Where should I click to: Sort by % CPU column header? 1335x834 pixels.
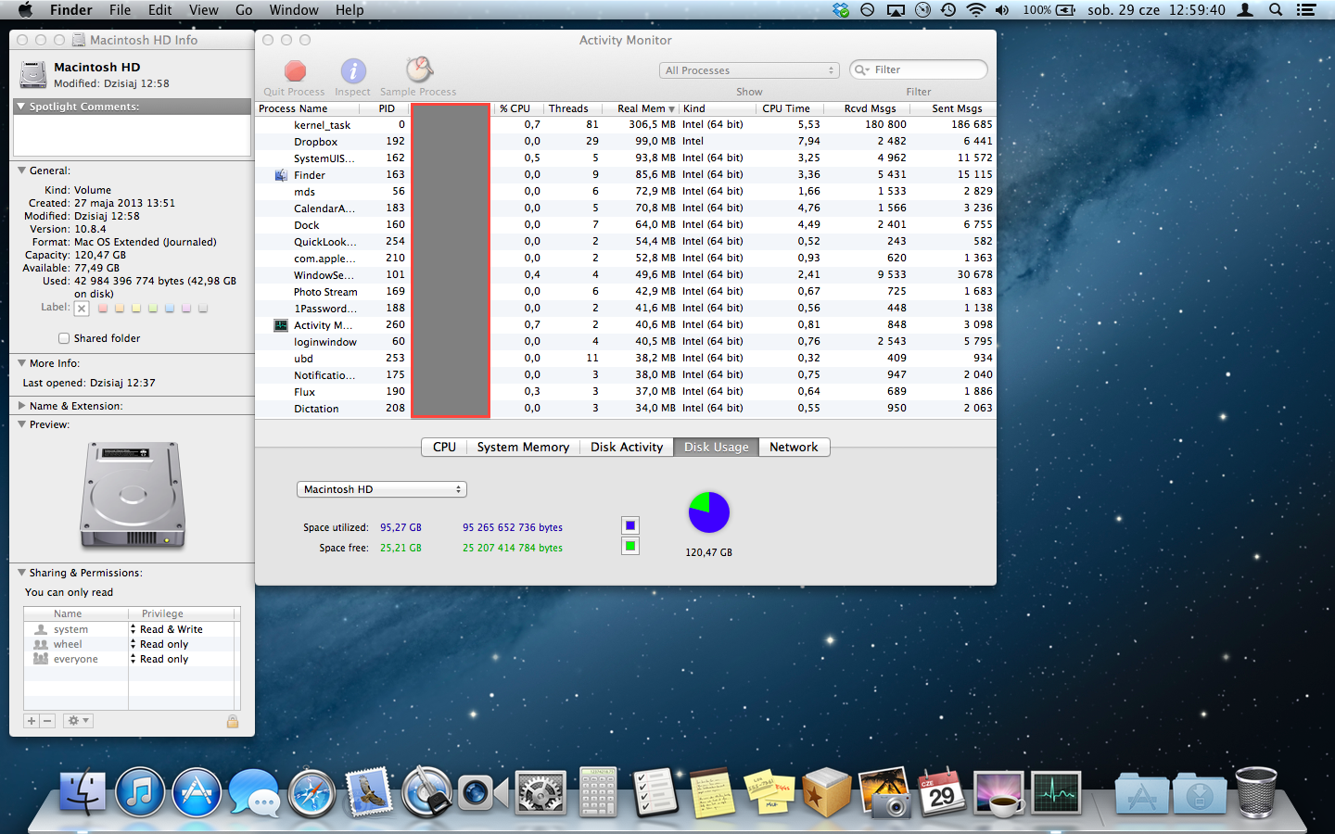click(518, 108)
